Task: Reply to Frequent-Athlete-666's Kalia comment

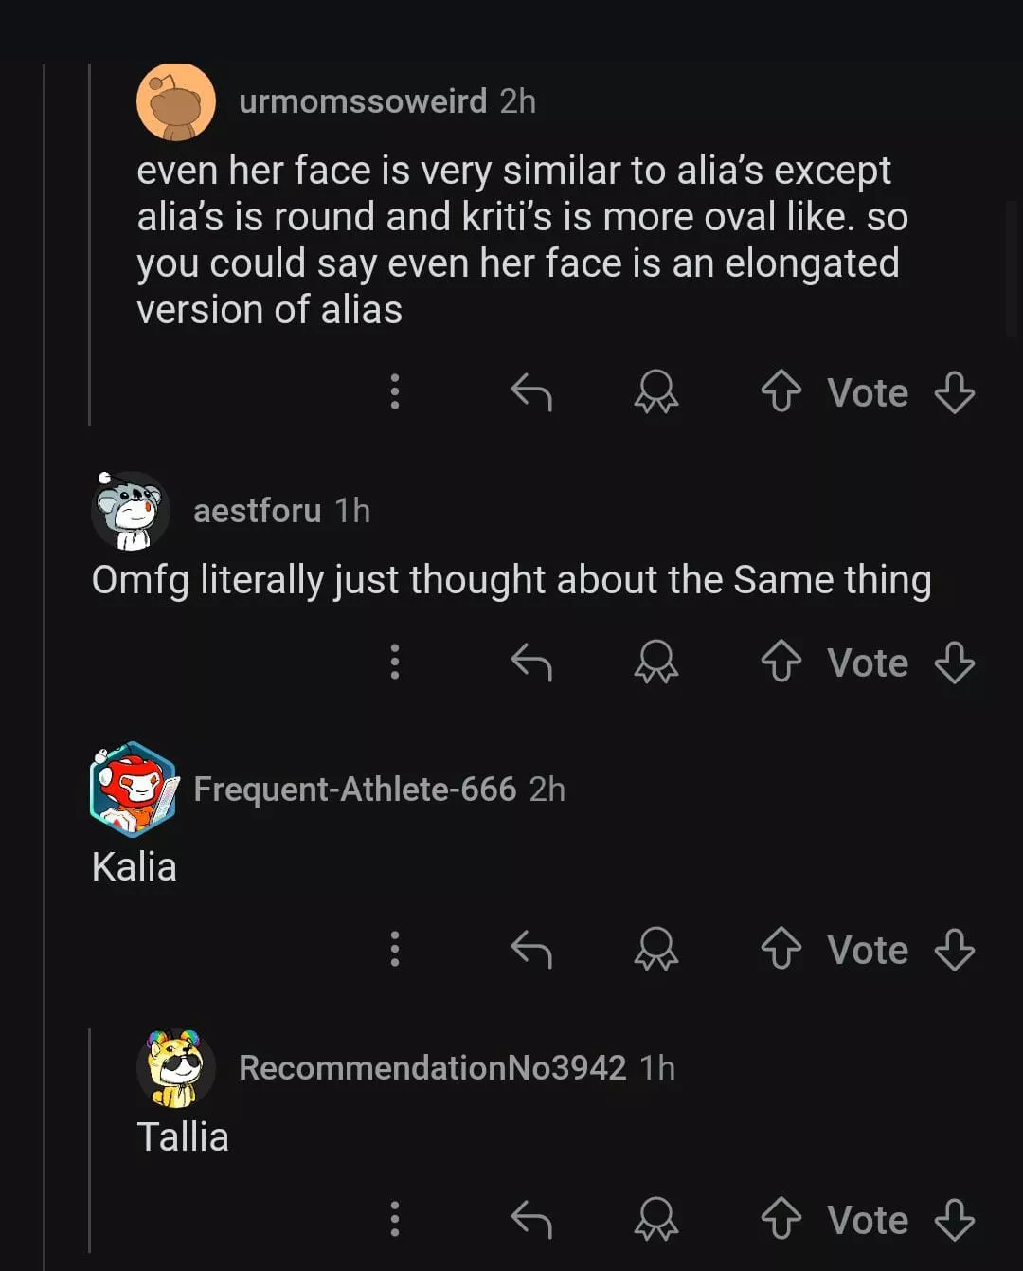Action: pos(531,949)
